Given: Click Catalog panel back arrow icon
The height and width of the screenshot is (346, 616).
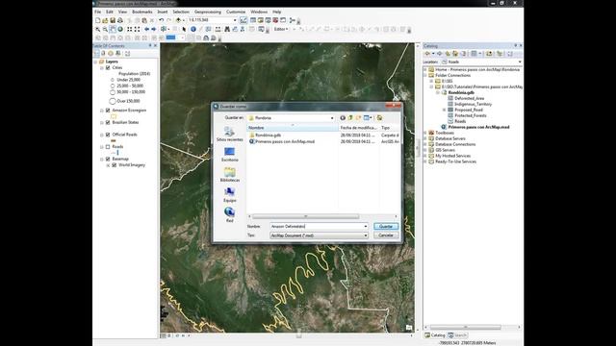Looking at the screenshot, I should [427, 54].
